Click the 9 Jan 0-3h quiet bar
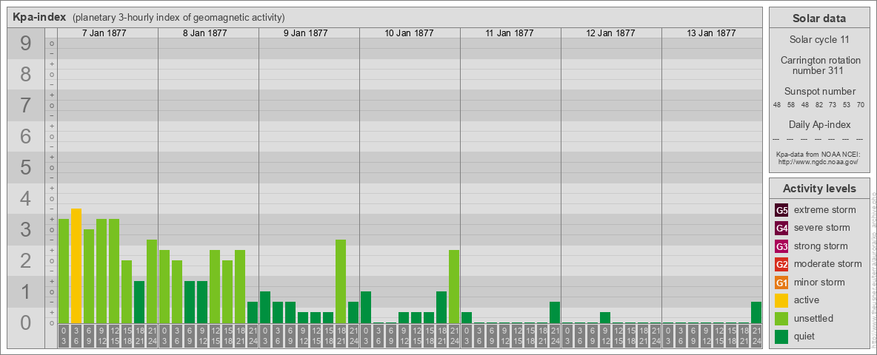Viewport: 877px width, 355px height. tap(265, 307)
